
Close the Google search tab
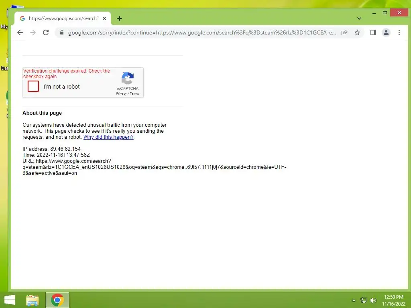[104, 18]
